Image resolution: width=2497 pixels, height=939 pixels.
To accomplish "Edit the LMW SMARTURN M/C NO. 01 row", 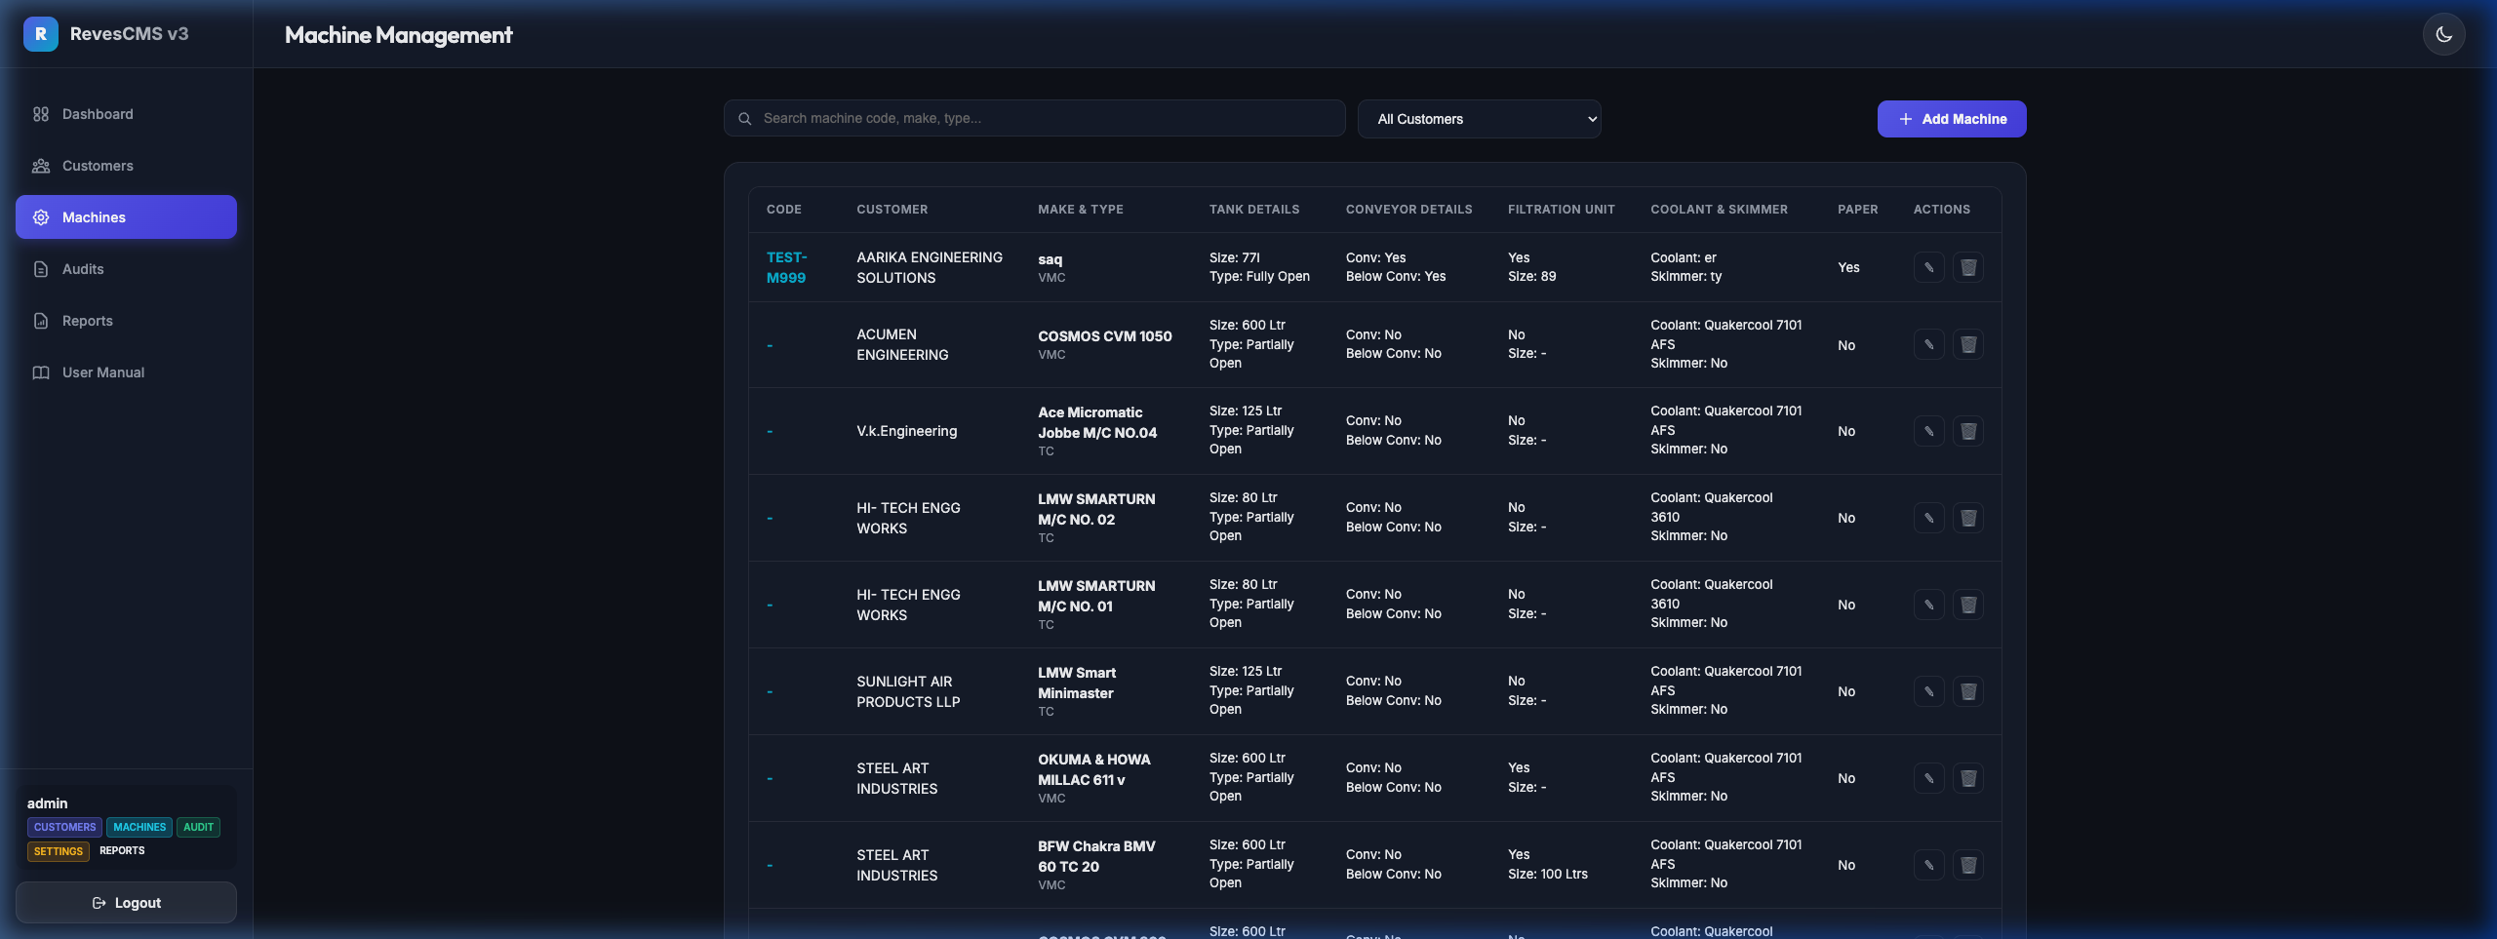I will click(1928, 605).
